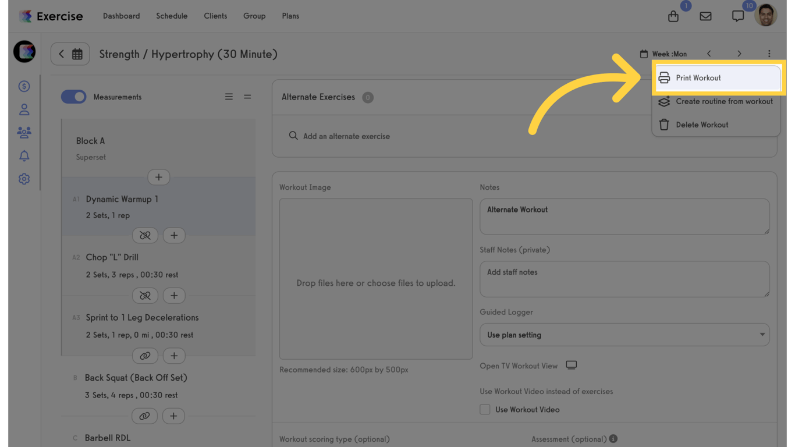
Task: Open the Clients nav item
Action: pyautogui.click(x=215, y=16)
